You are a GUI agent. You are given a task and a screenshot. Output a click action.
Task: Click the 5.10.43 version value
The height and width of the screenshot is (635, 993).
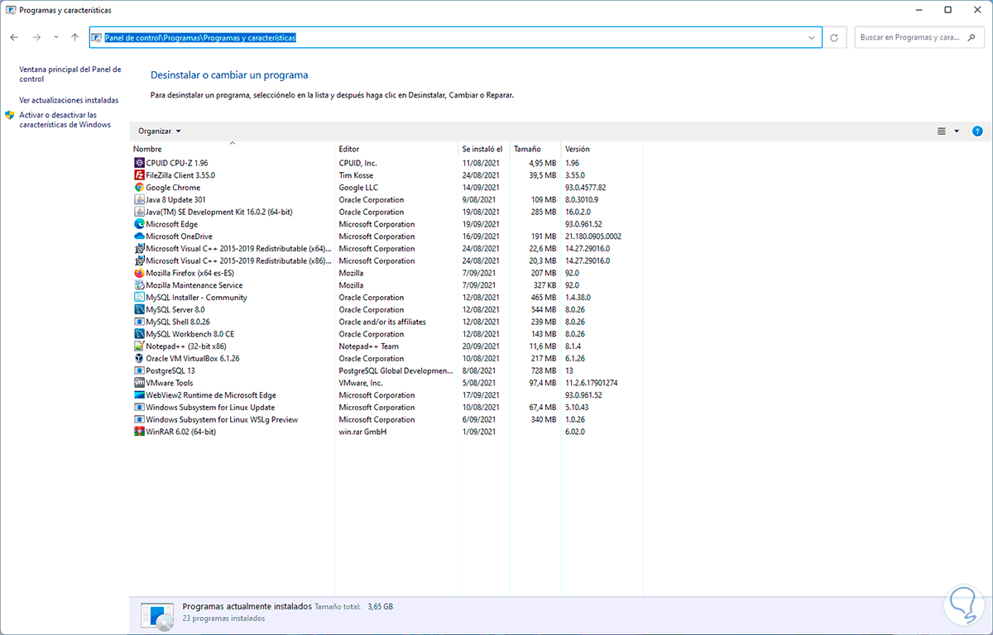577,407
